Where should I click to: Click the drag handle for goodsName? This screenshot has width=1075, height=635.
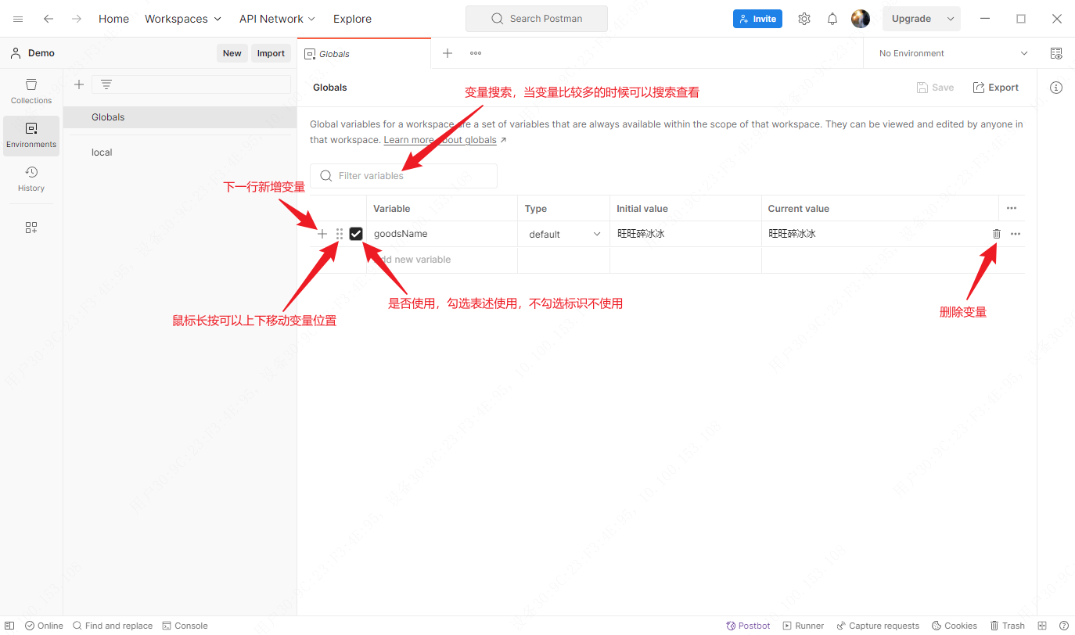click(340, 234)
